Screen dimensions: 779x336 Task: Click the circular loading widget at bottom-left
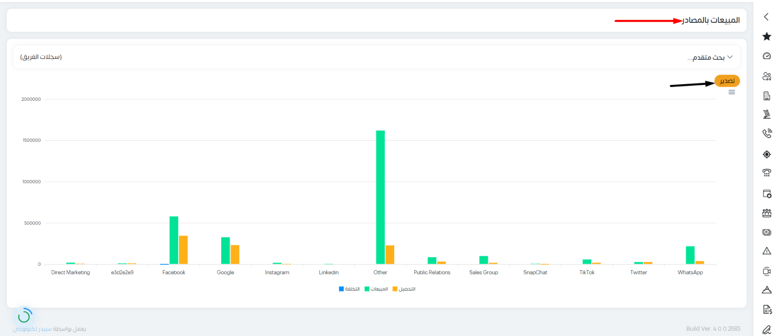pos(24,316)
